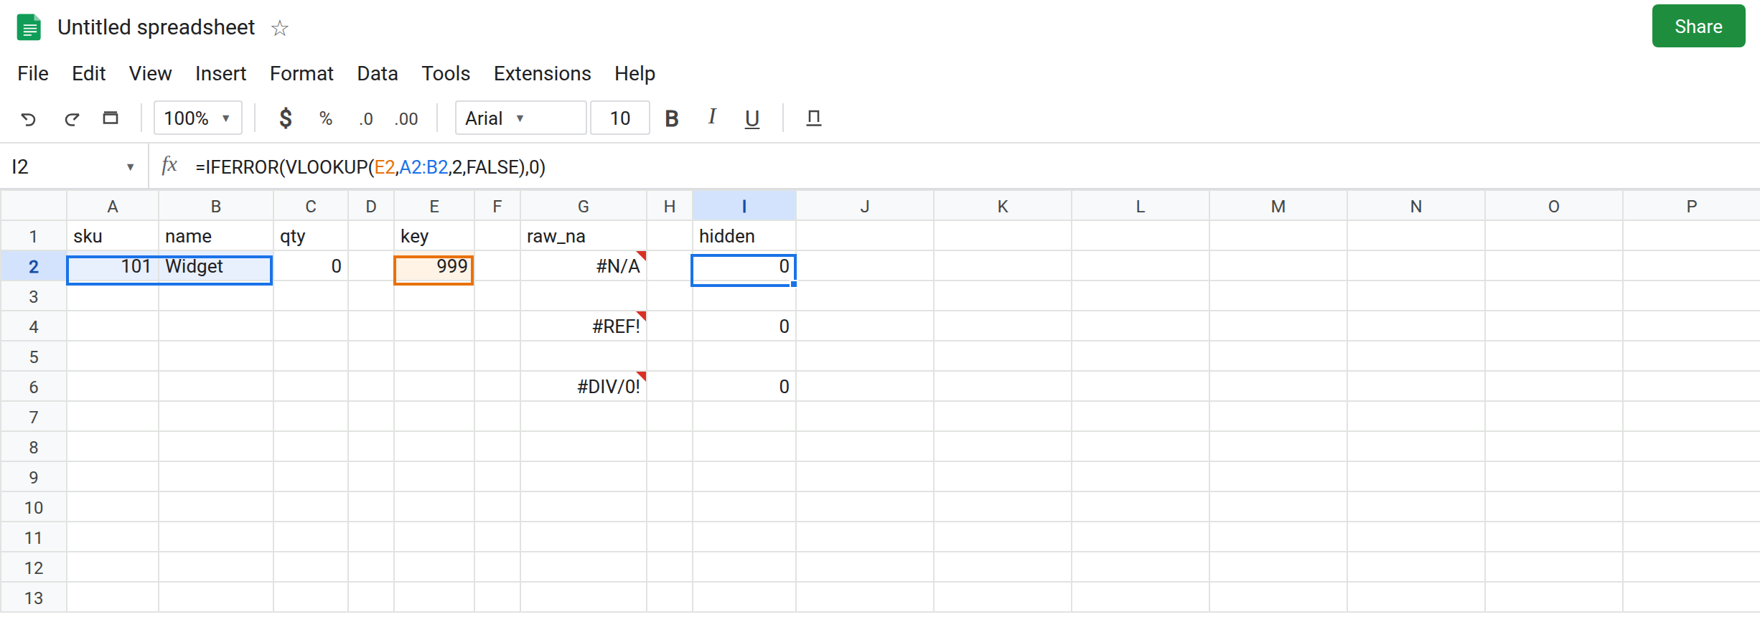Star the Untitled spreadsheet document
This screenshot has width=1760, height=617.
coord(279,28)
